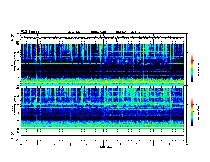Click the ch.1 color bar log(PSD) unit label
The width and height of the screenshot is (210, 162).
pyautogui.click(x=199, y=69)
